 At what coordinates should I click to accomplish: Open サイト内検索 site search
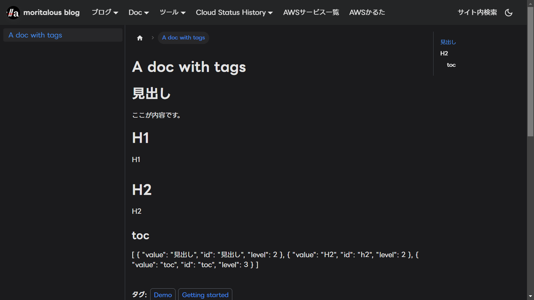pyautogui.click(x=477, y=13)
